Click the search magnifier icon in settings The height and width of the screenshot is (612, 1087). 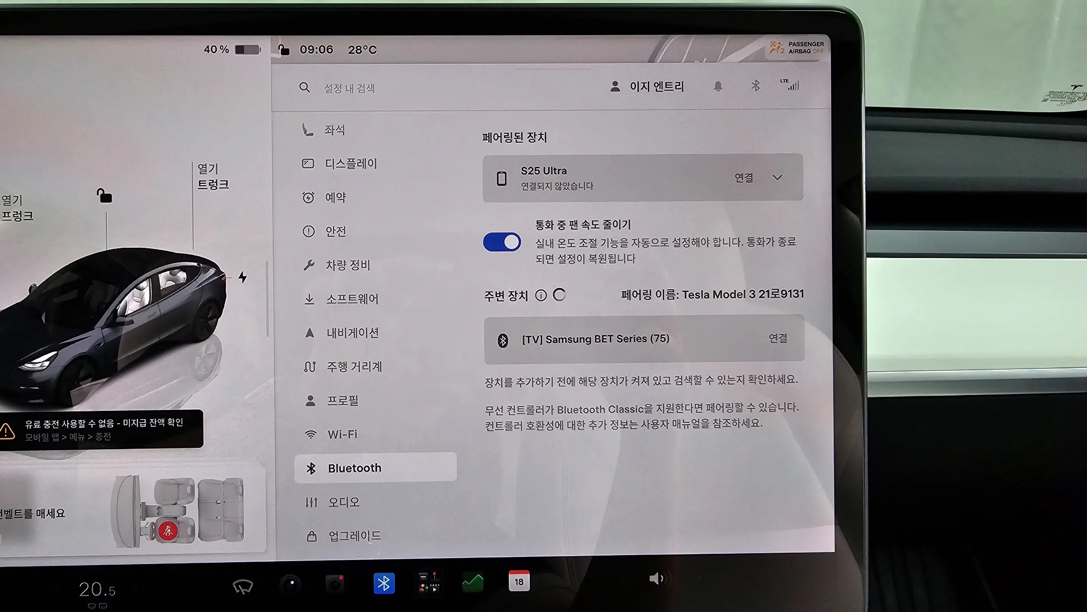pyautogui.click(x=304, y=87)
